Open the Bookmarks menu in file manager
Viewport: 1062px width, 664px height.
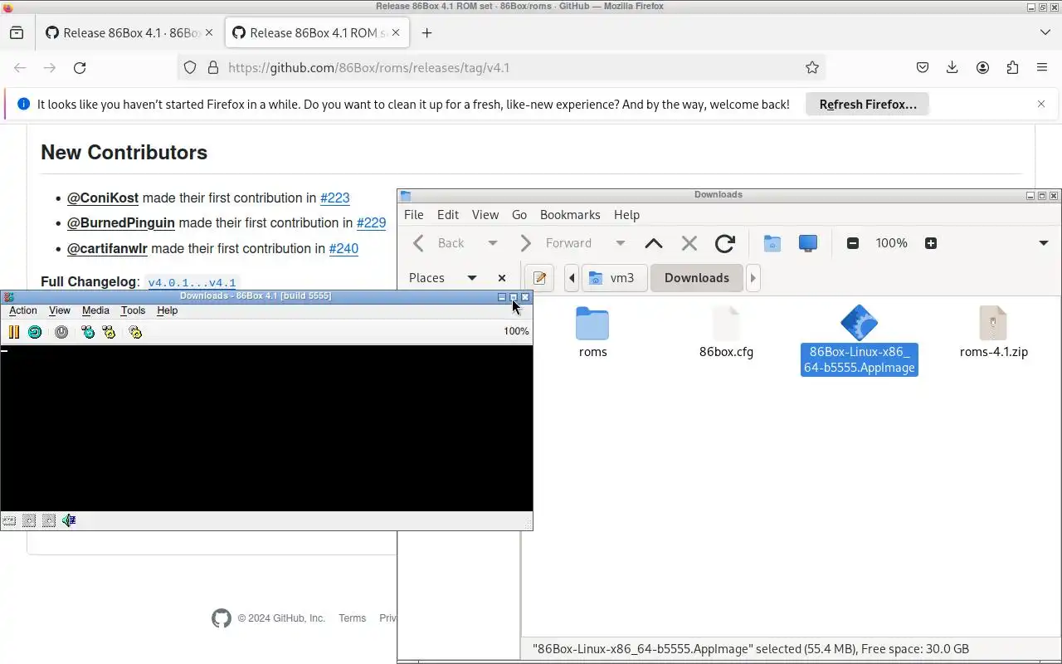[570, 214]
